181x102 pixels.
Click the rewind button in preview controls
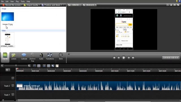coord(118,58)
